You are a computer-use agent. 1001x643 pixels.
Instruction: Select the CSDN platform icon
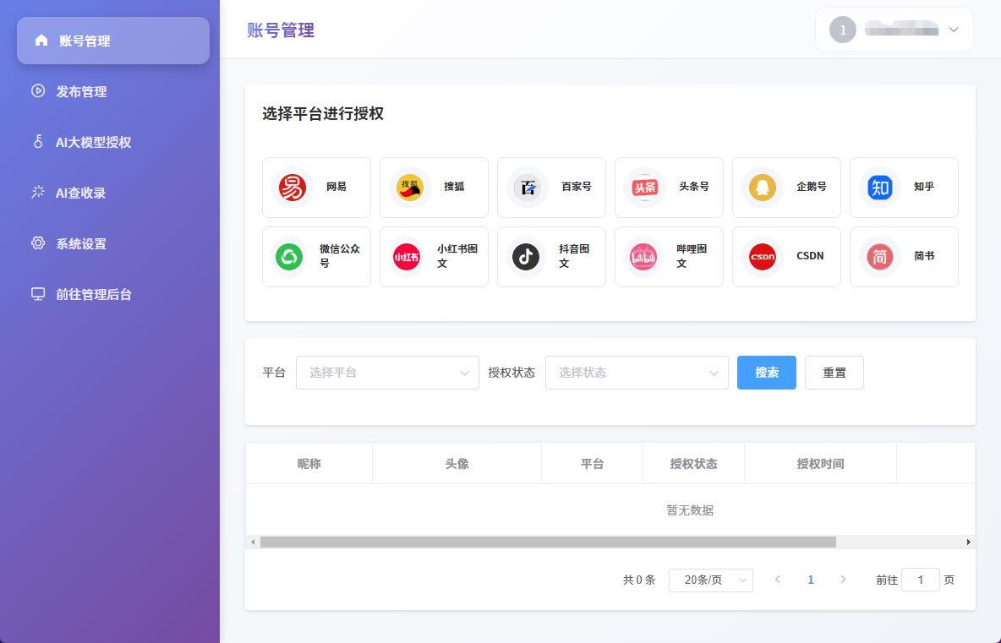[x=786, y=256]
